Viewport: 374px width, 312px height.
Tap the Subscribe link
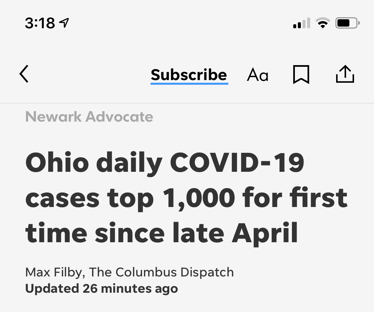pos(189,75)
